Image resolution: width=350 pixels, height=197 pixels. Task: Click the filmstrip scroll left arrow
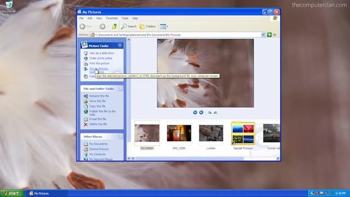coord(133,158)
